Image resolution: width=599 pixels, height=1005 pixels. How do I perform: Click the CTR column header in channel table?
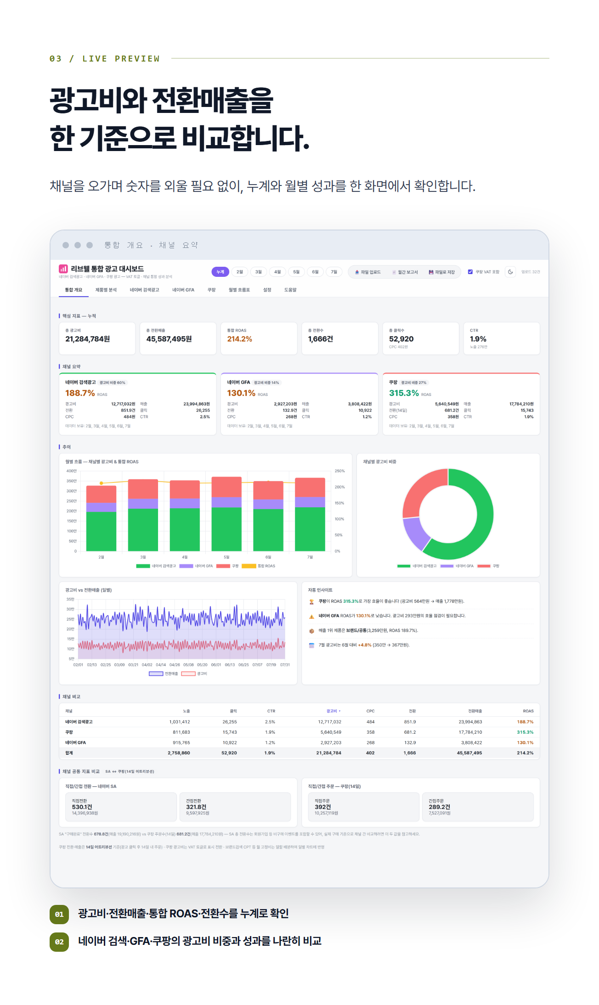(x=271, y=711)
